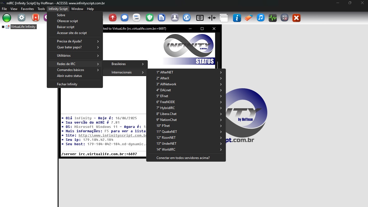Open the infinityscript.com.br site link

(112, 135)
